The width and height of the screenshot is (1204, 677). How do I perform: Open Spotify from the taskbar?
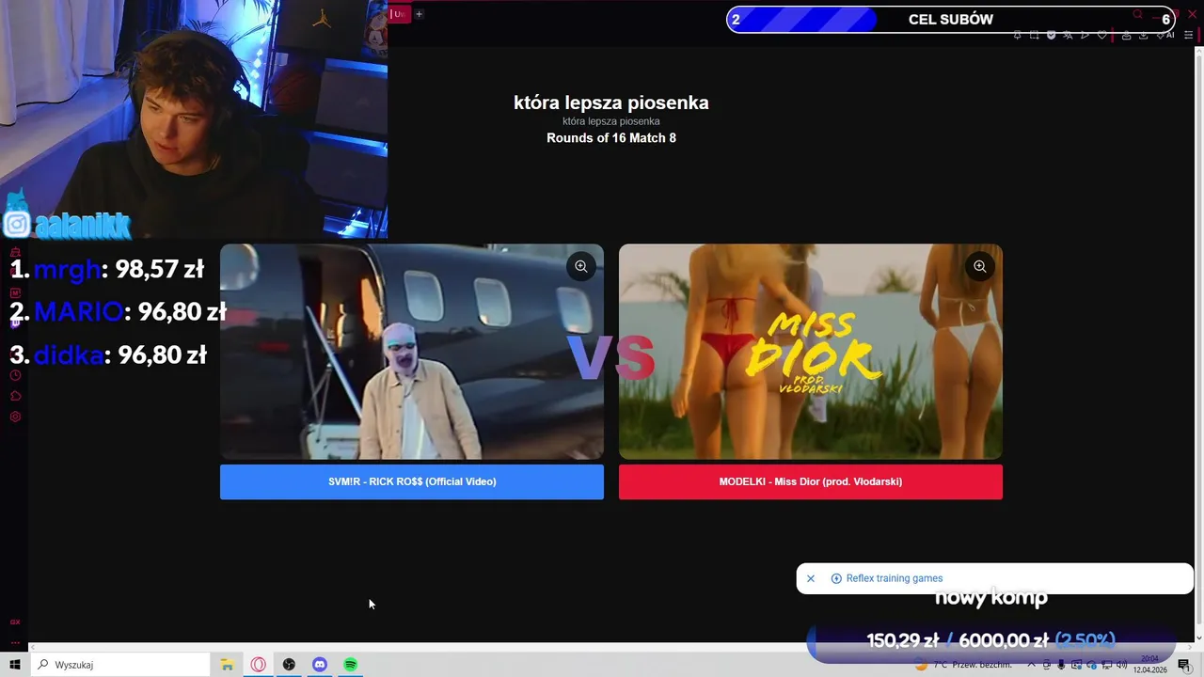(351, 665)
